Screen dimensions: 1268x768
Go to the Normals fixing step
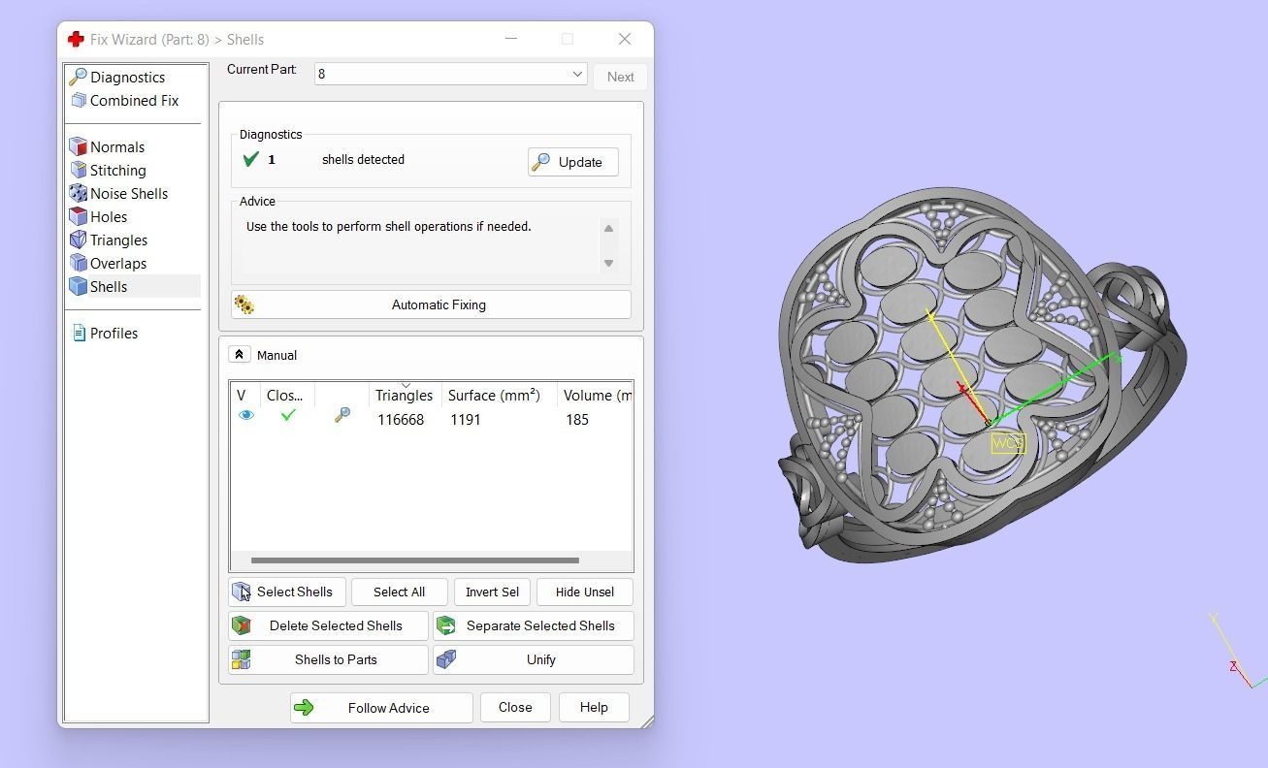pyautogui.click(x=117, y=147)
